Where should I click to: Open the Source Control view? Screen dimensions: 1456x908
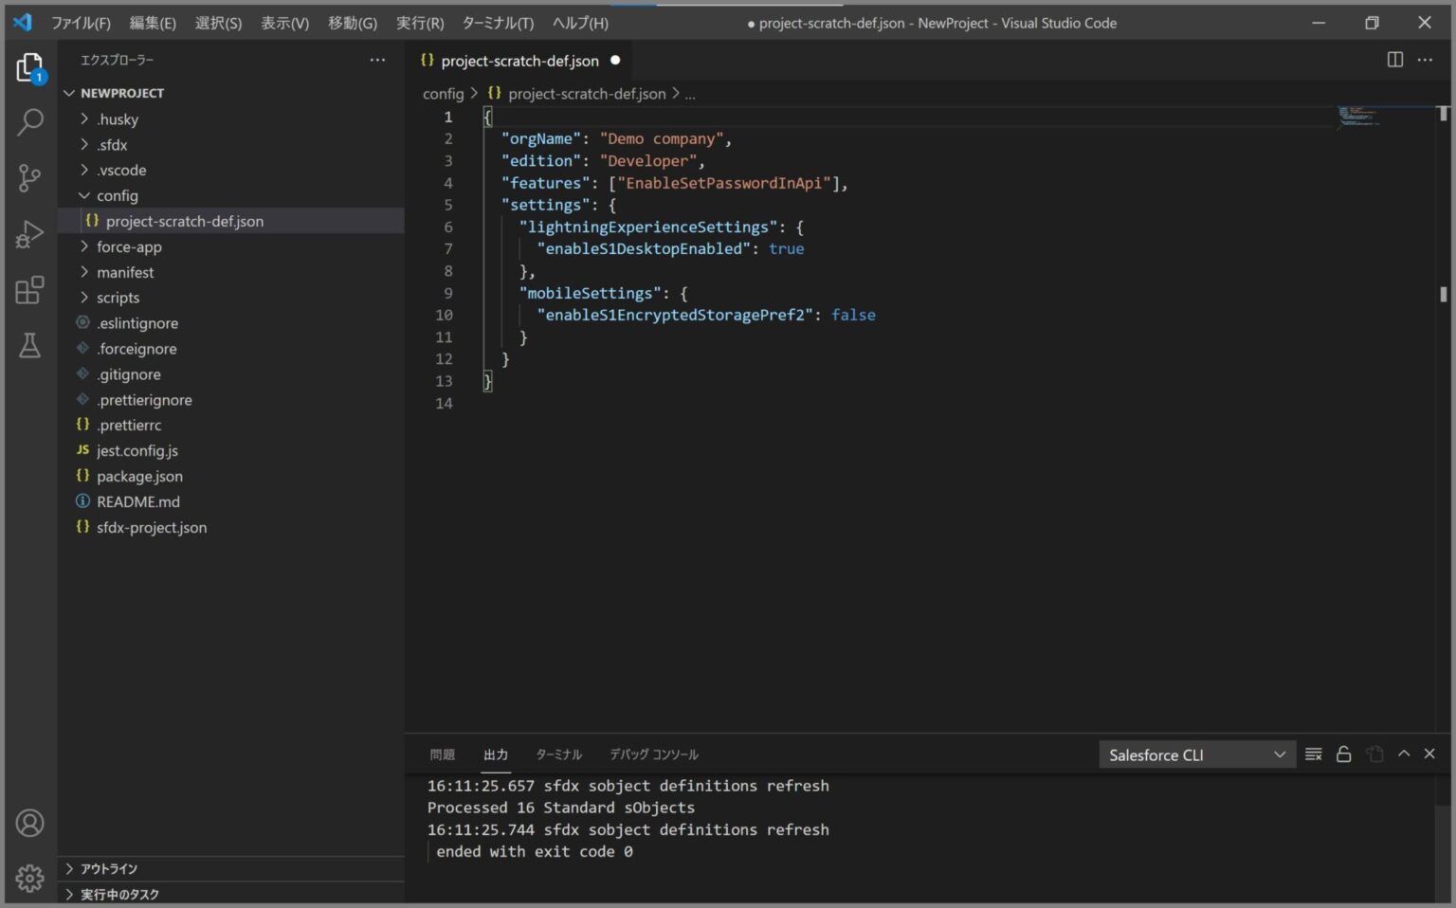[x=30, y=178]
